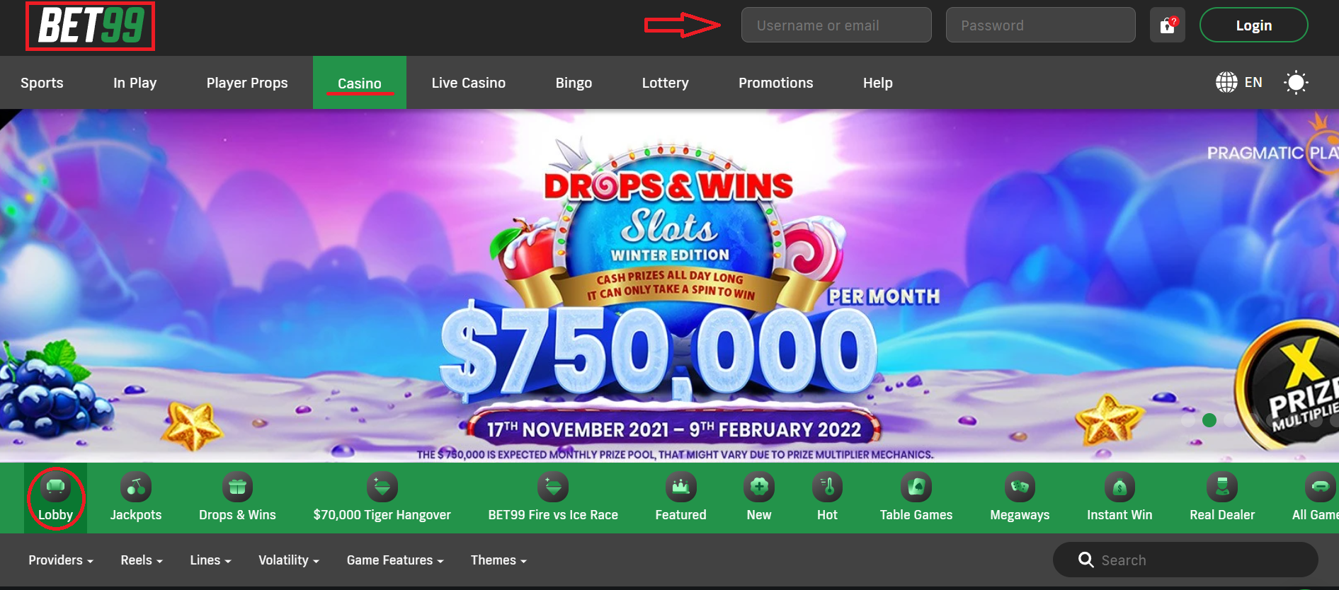This screenshot has width=1339, height=590.
Task: Select the New games plus icon
Action: tap(759, 487)
